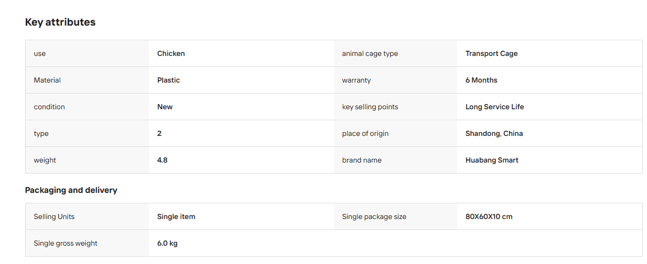This screenshot has width=647, height=264.
Task: Click the 'Single gross weight' label
Action: click(x=66, y=243)
